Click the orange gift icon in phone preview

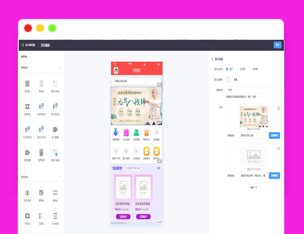146,132
